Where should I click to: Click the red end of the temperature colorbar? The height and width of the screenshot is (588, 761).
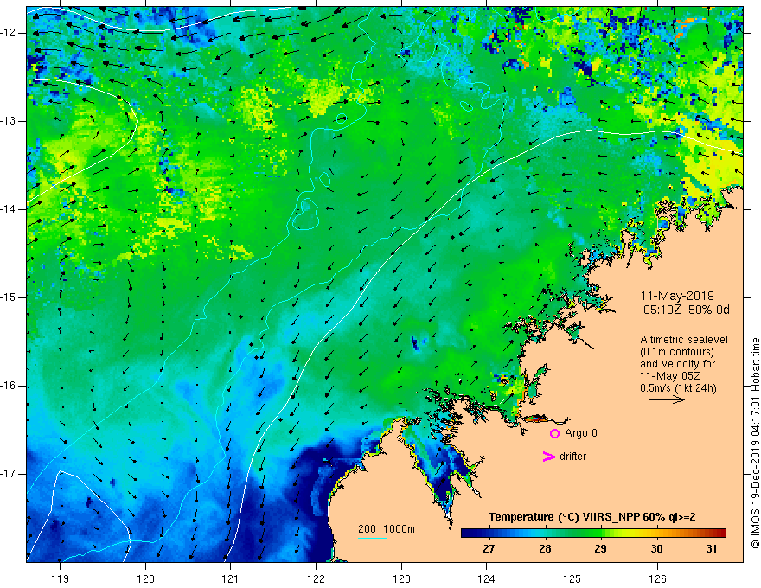pyautogui.click(x=719, y=534)
